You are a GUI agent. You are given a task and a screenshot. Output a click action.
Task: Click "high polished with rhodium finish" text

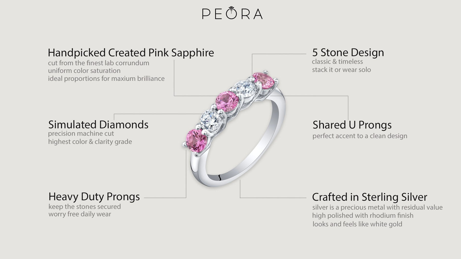363,216
